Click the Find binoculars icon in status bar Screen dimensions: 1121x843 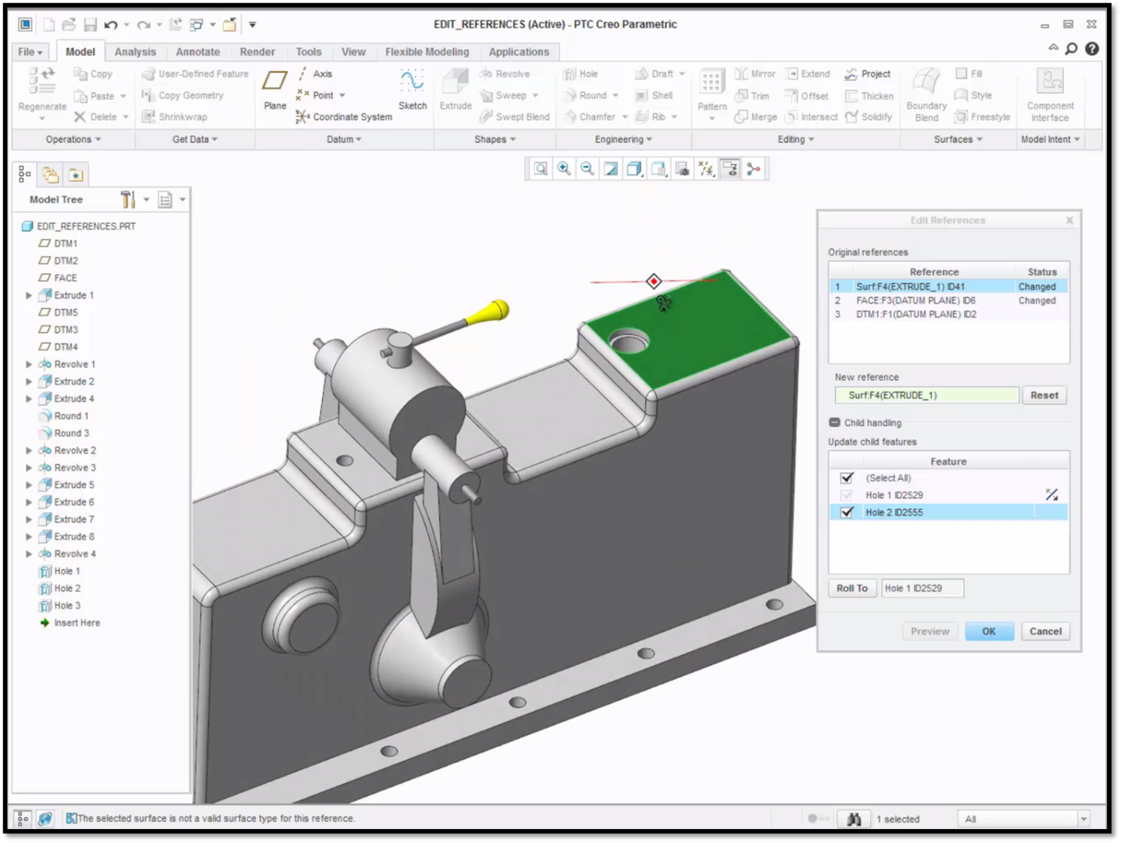(854, 819)
